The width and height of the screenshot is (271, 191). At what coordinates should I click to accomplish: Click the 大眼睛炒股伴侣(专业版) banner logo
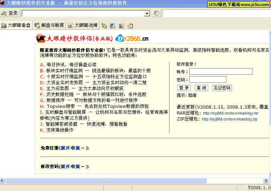74,38
